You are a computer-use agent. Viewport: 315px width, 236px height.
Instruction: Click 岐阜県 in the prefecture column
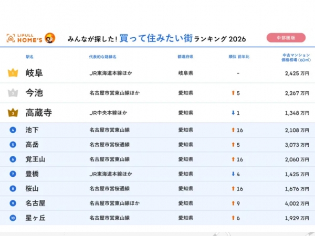click(x=186, y=73)
